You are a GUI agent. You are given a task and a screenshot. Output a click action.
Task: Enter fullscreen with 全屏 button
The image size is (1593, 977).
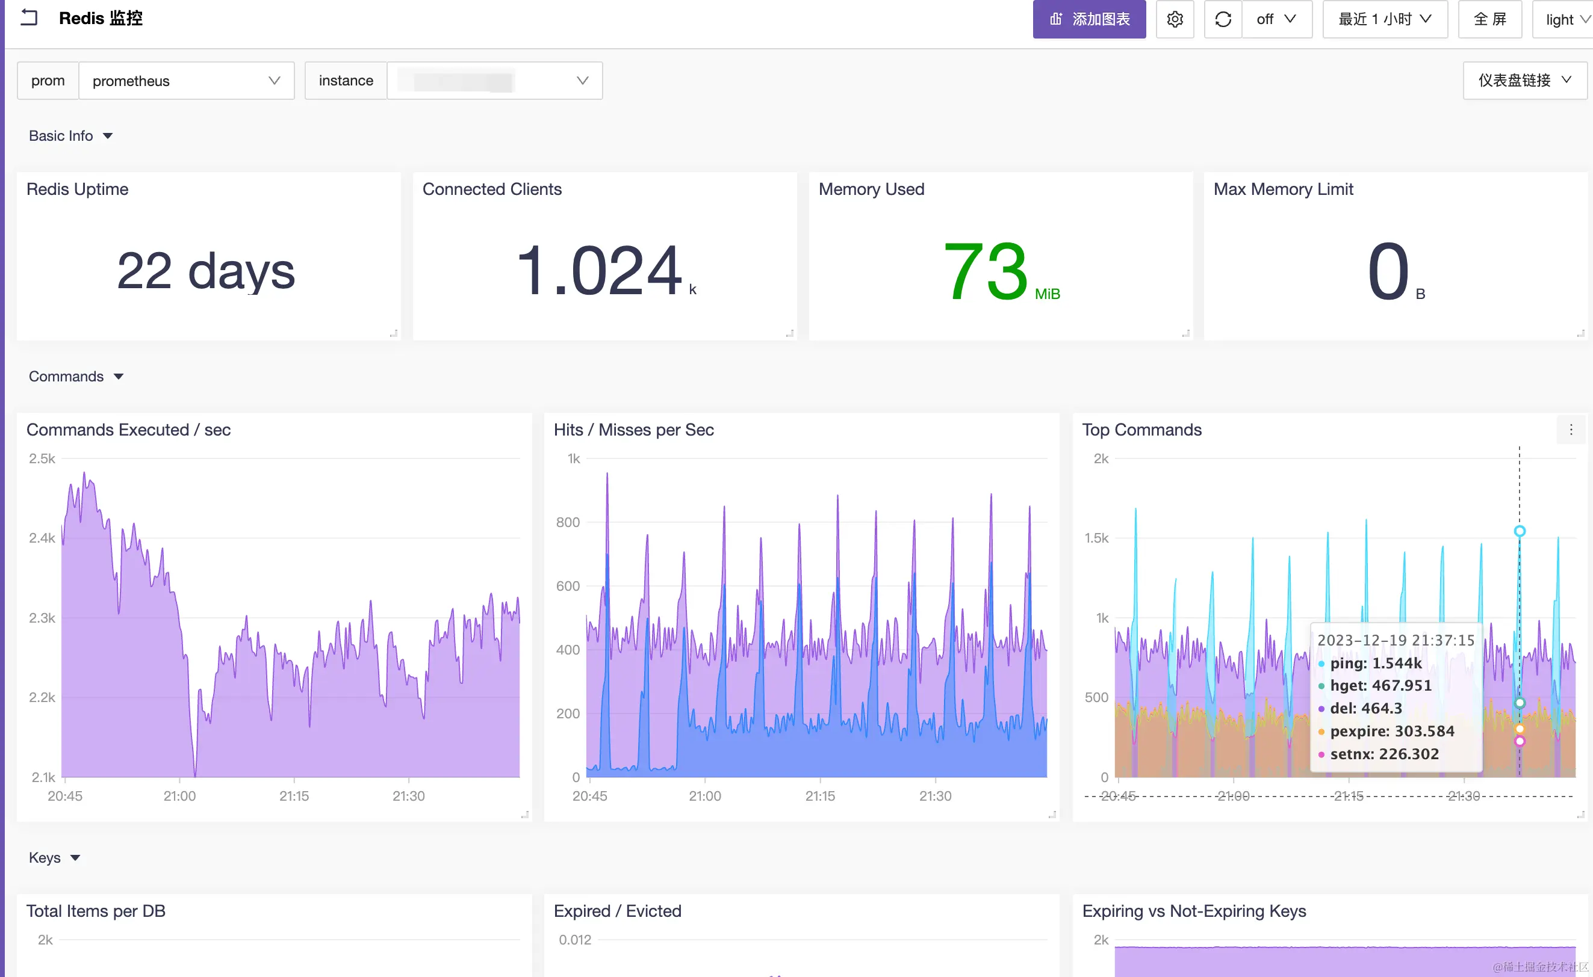click(1489, 19)
